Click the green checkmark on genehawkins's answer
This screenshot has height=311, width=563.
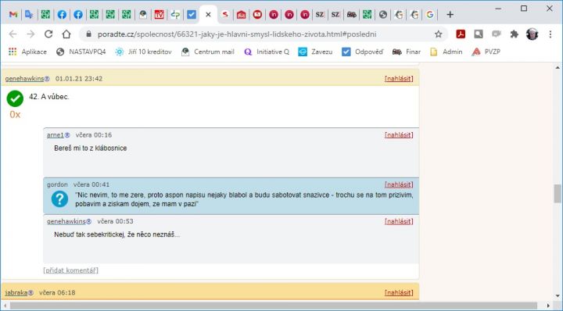coord(15,98)
